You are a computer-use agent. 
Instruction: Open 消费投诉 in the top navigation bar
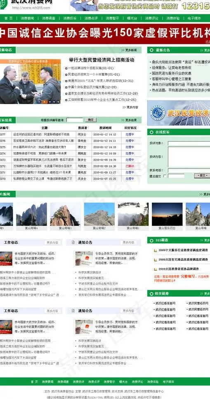pos(70,18)
